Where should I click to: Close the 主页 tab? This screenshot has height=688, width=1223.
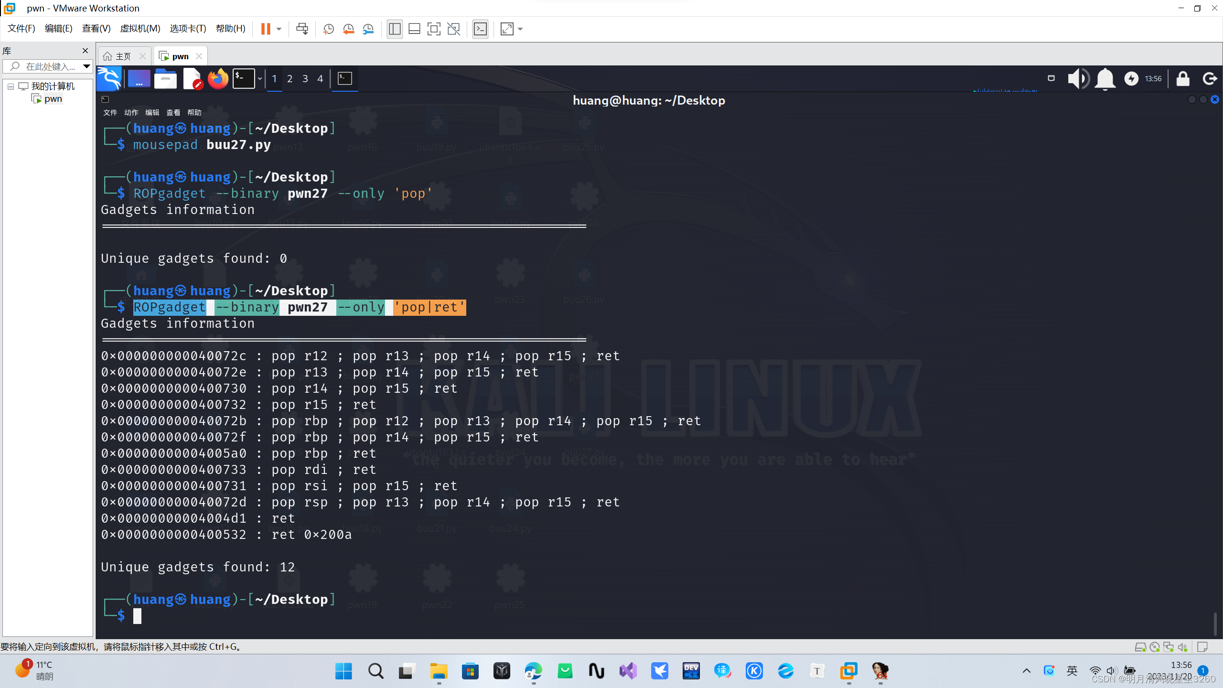click(x=142, y=56)
